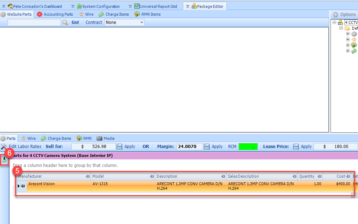Open the Media tab
The width and height of the screenshot is (358, 224).
tap(106, 138)
